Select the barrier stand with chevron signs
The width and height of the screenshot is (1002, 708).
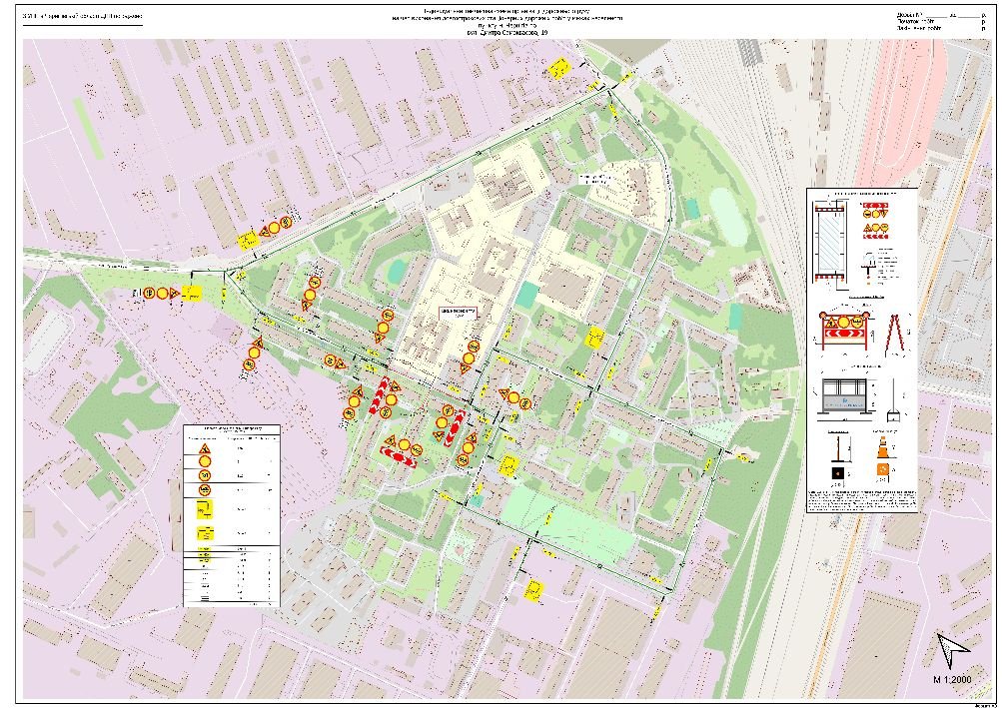pyautogui.click(x=845, y=331)
